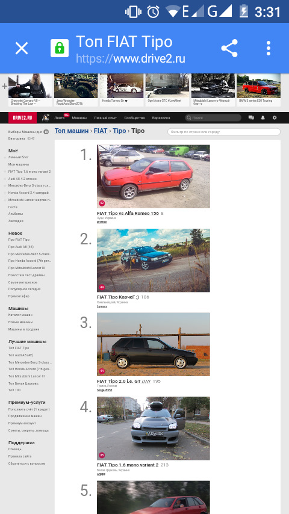Click the country or city filter field
The width and height of the screenshot is (289, 514).
[224, 132]
